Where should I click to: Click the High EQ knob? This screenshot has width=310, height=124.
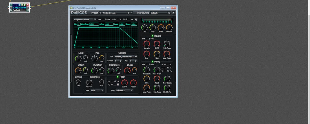(x=153, y=27)
